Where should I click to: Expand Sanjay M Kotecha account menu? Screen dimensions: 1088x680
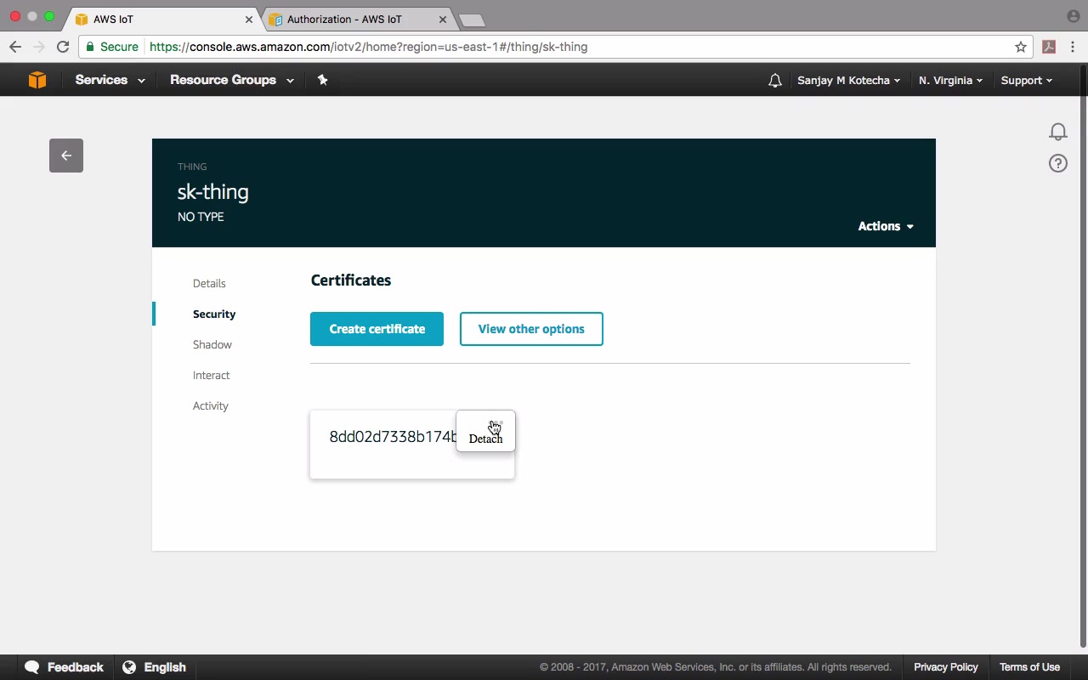[848, 81]
